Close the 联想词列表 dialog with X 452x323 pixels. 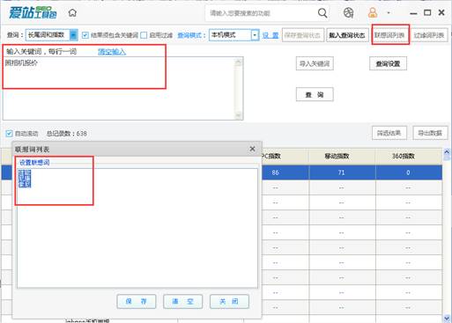point(252,149)
